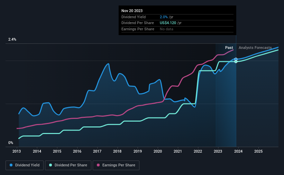Select the 2021 x-axis label

point(178,151)
